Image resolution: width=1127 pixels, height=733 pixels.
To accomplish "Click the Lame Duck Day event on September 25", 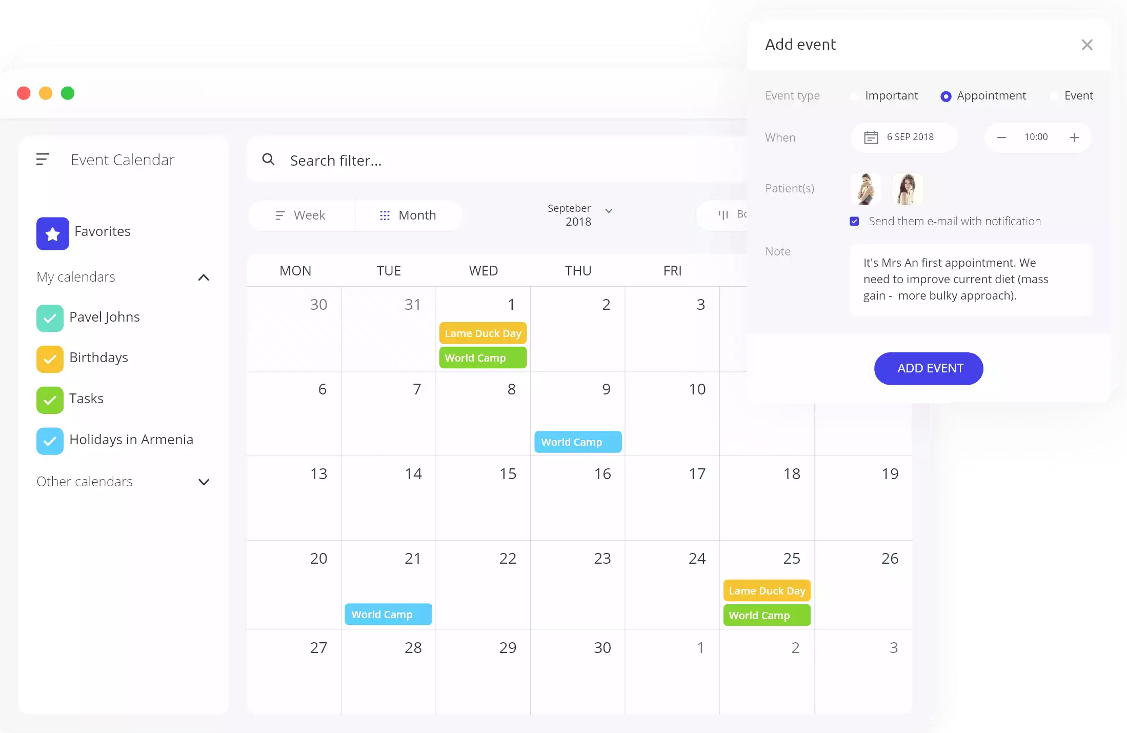I will point(766,590).
